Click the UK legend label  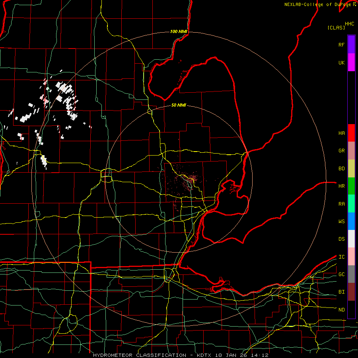341,62
